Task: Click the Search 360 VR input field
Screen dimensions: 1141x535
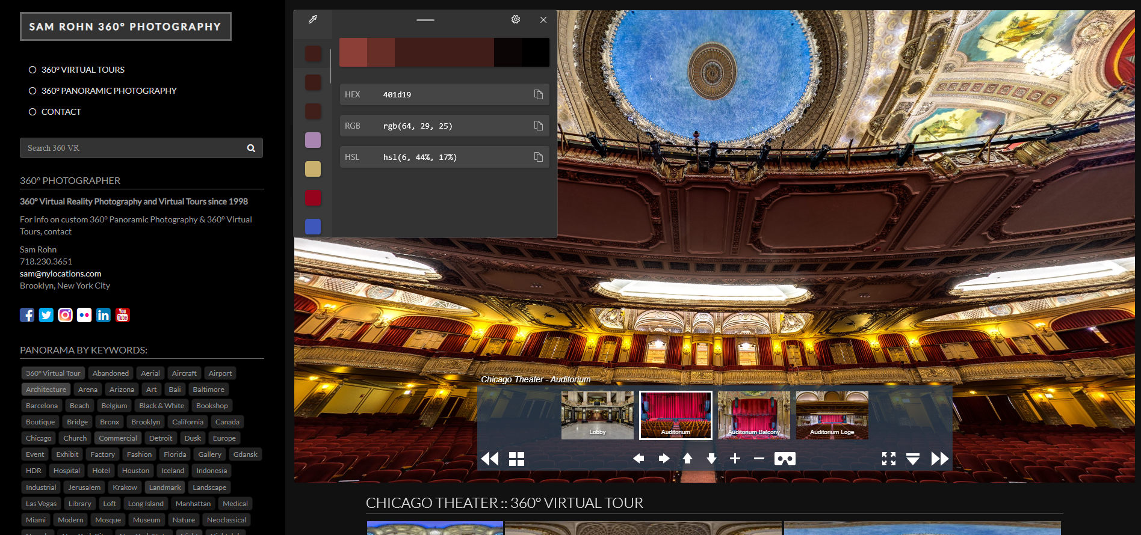Action: click(x=132, y=148)
